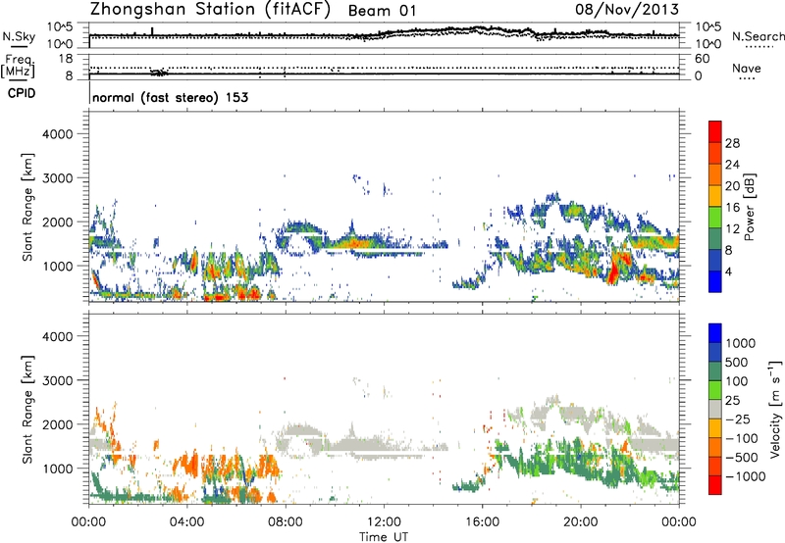Click the Power scale value 28
Image resolution: width=785 pixels, height=543 pixels.
click(732, 143)
